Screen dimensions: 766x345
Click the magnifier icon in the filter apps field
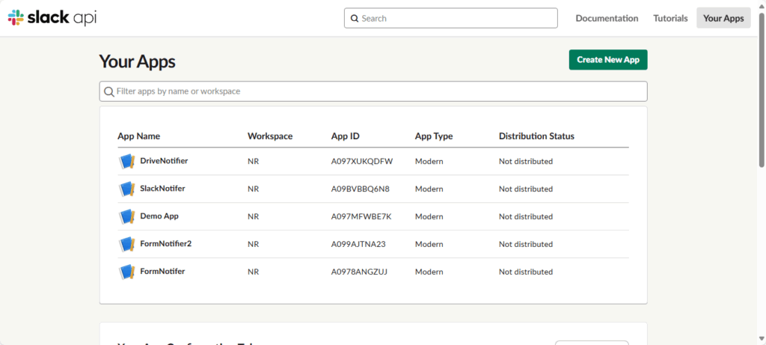[109, 91]
